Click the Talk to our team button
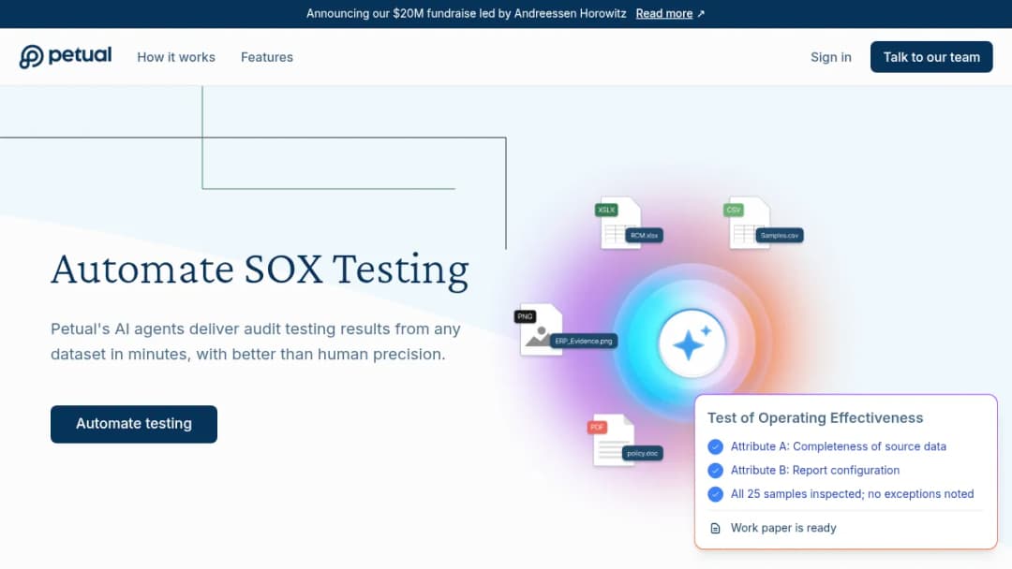Viewport: 1012px width, 569px height. point(931,57)
